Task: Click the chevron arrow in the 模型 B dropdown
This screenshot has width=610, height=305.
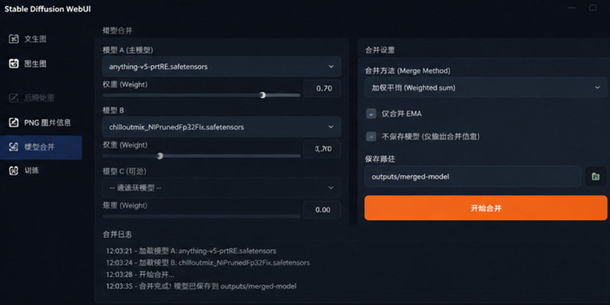Action: (x=331, y=127)
